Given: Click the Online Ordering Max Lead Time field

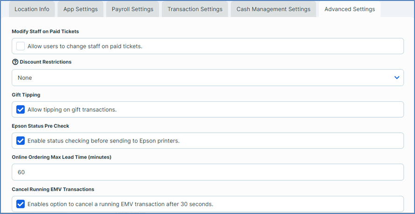Looking at the screenshot, I should tap(207, 172).
